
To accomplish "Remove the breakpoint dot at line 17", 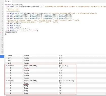I will pos(1,32).
